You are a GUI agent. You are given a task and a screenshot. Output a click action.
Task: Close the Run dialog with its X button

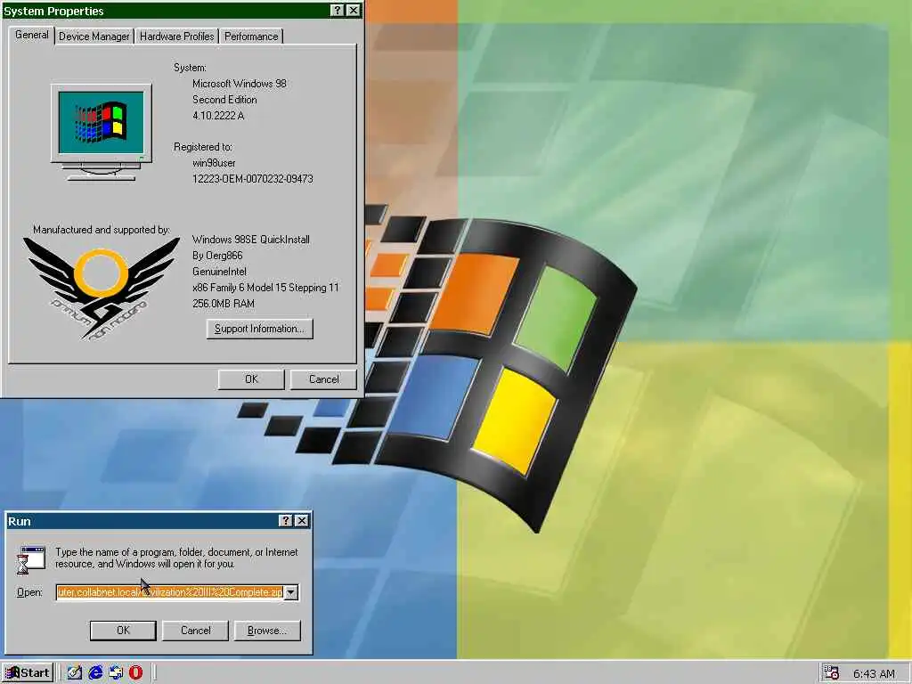click(x=302, y=520)
